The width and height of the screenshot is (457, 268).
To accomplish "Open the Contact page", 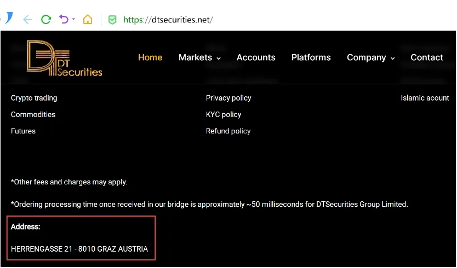I will pos(427,57).
